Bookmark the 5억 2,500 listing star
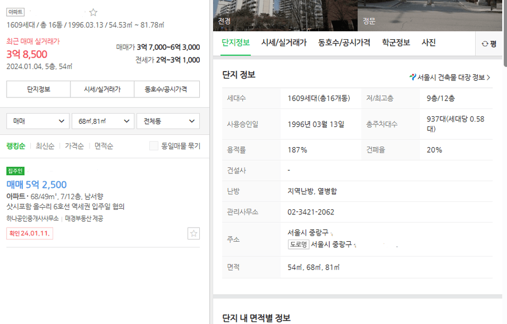This screenshot has height=324, width=507. 194,233
